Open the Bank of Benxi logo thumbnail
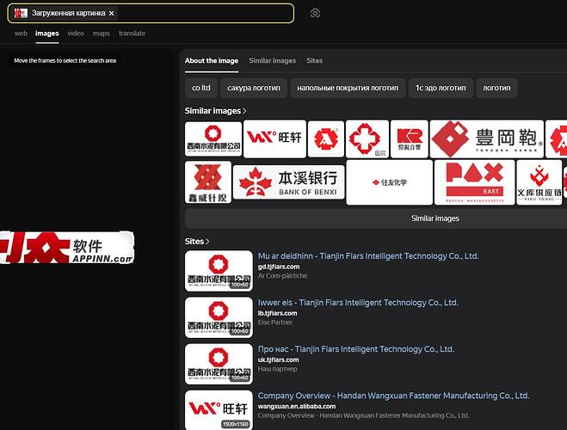567x430 pixels. tap(287, 182)
